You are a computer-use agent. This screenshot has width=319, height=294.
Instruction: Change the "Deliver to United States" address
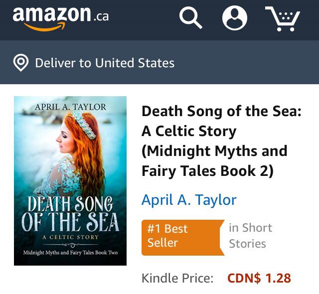click(105, 63)
